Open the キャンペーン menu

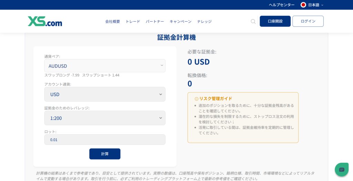click(x=181, y=22)
